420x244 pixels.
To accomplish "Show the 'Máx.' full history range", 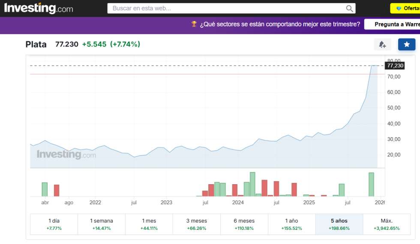I will pyautogui.click(x=387, y=224).
